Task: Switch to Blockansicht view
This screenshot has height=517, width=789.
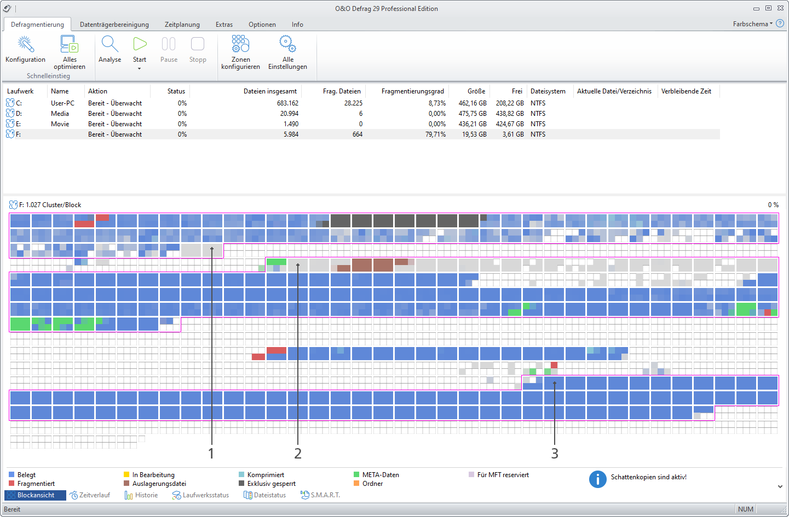Action: [x=36, y=495]
